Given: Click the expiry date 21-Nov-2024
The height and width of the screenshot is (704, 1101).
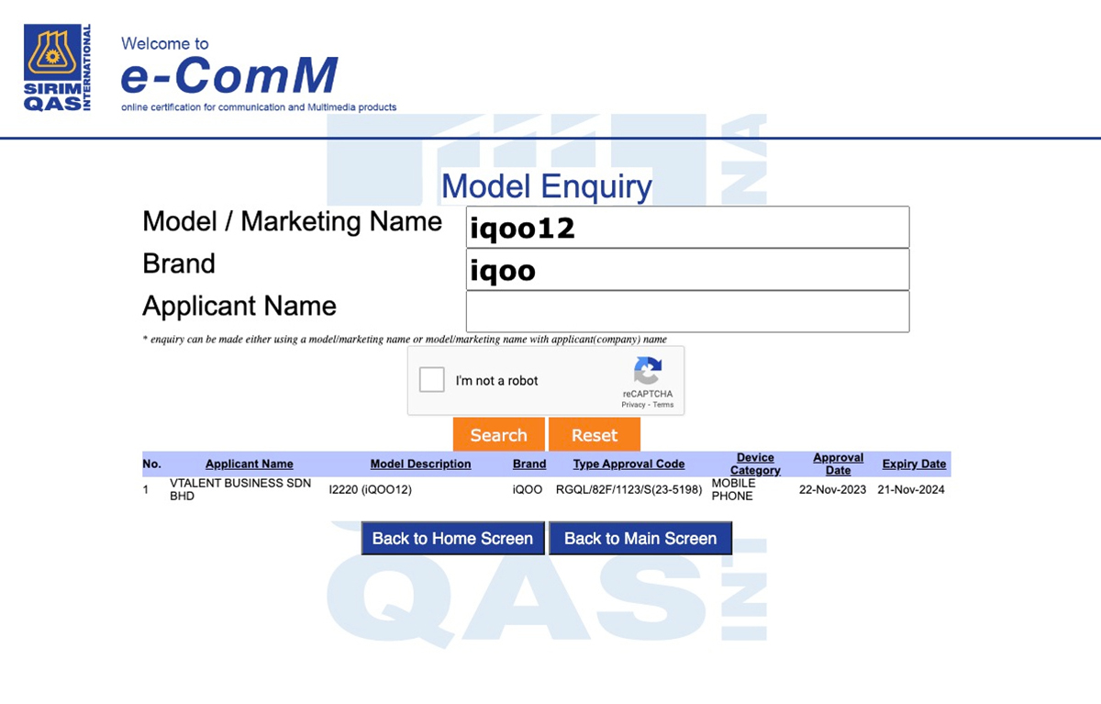Looking at the screenshot, I should click(x=911, y=490).
